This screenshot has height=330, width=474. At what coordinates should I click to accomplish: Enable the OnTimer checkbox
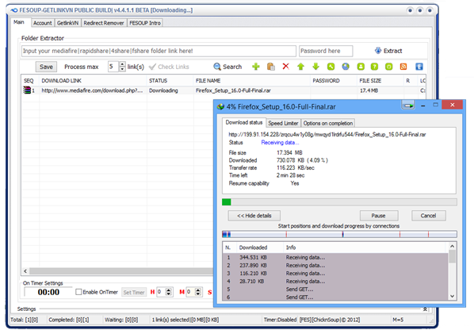[78, 292]
